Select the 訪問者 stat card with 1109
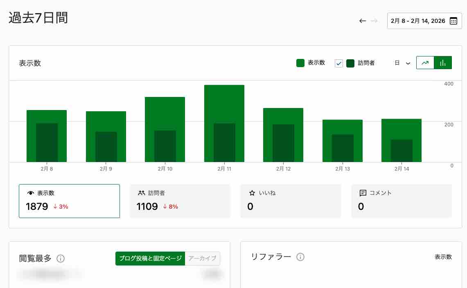 (180, 201)
